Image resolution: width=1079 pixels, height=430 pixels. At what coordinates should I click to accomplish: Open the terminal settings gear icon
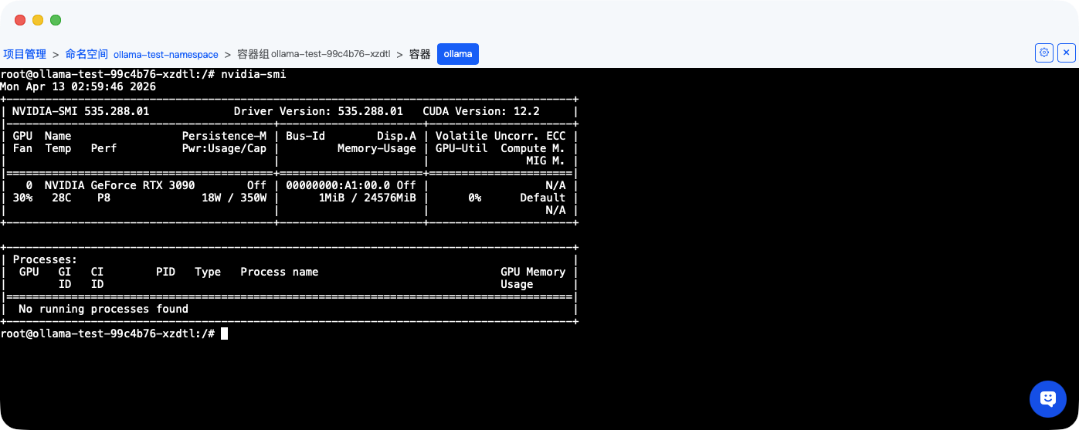click(x=1043, y=52)
